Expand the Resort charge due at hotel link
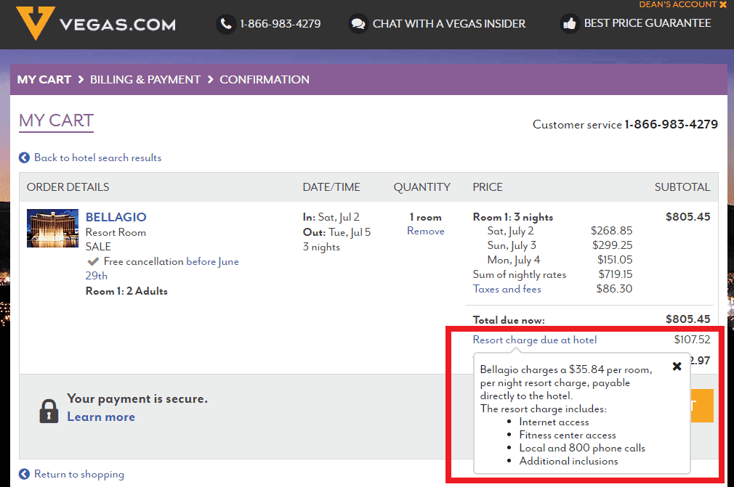This screenshot has height=487, width=734. pos(534,340)
